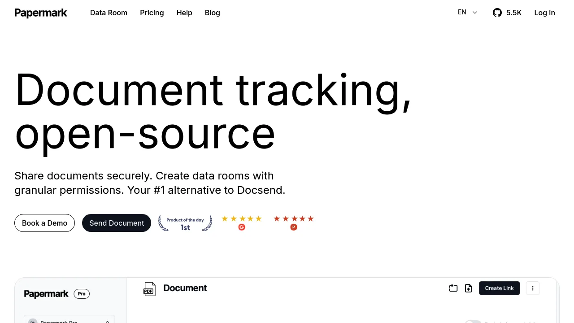Image resolution: width=574 pixels, height=323 pixels.
Task: Click the G2 five-star rating badge
Action: (x=242, y=223)
